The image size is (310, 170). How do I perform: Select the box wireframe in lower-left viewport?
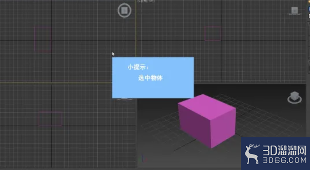click(50, 119)
